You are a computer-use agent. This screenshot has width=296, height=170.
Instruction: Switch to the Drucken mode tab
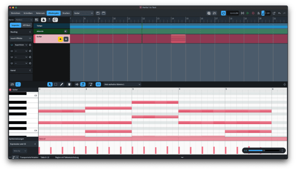tap(66, 13)
